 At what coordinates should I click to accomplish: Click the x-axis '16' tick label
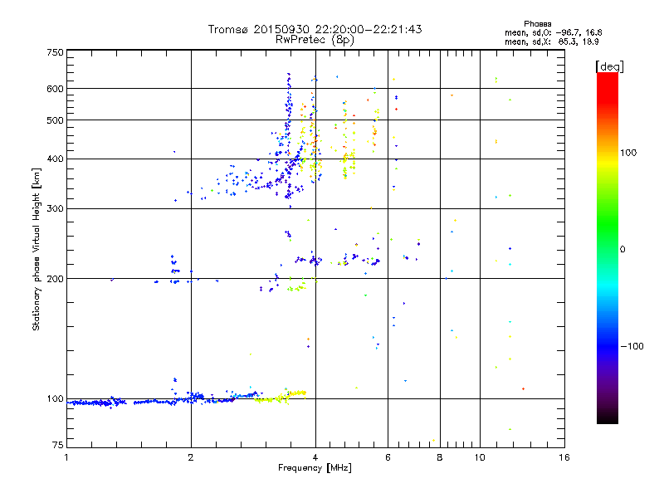click(x=564, y=457)
